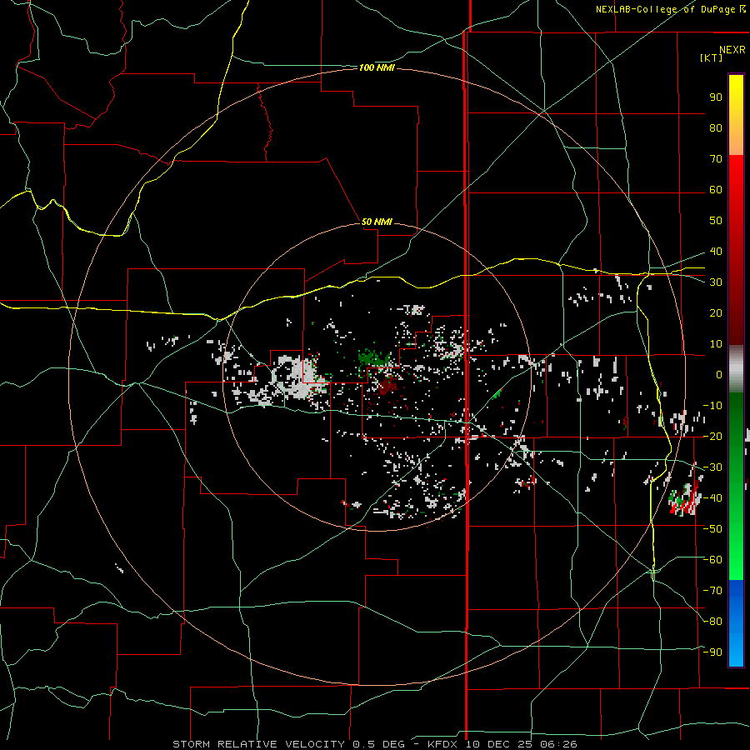Click the -40 knot scale value

pos(712,498)
